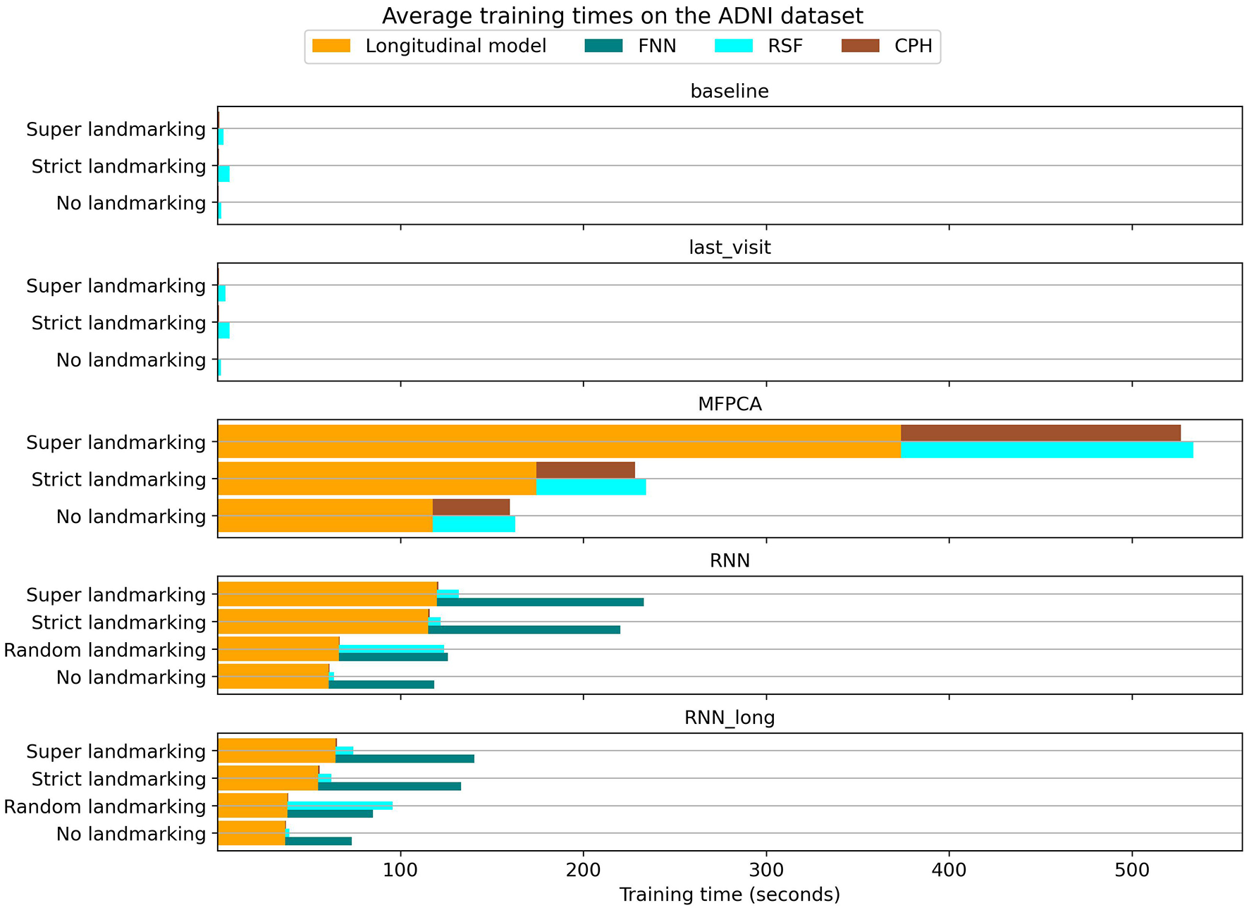Image resolution: width=1249 pixels, height=910 pixels.
Task: Click the 'Longitudinal model' legend text
Action: tap(455, 47)
